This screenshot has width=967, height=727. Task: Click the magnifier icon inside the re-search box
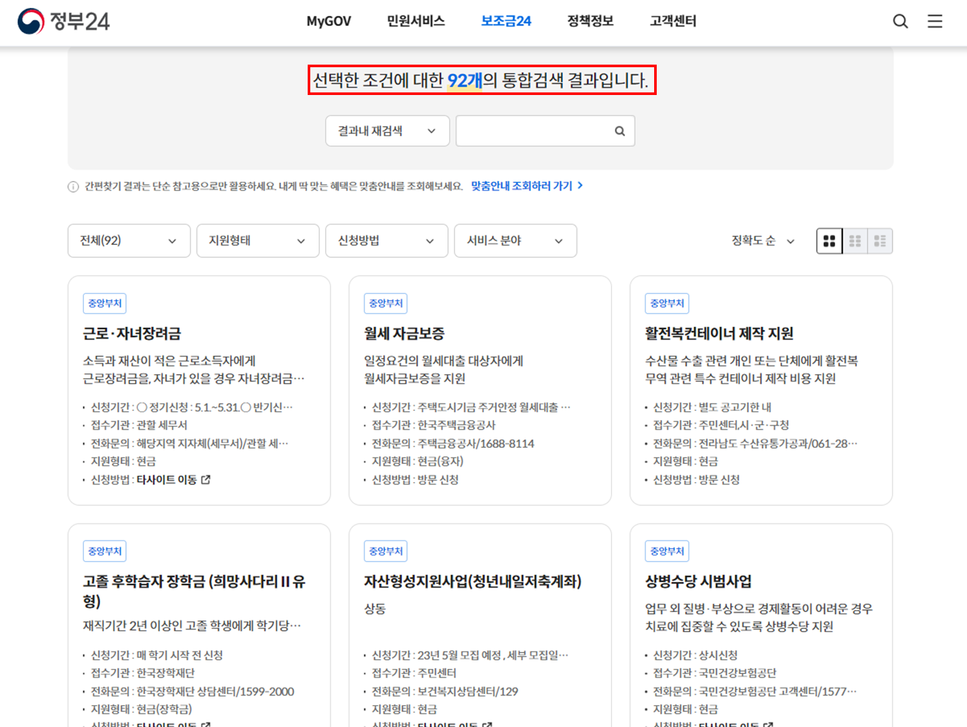pos(619,131)
